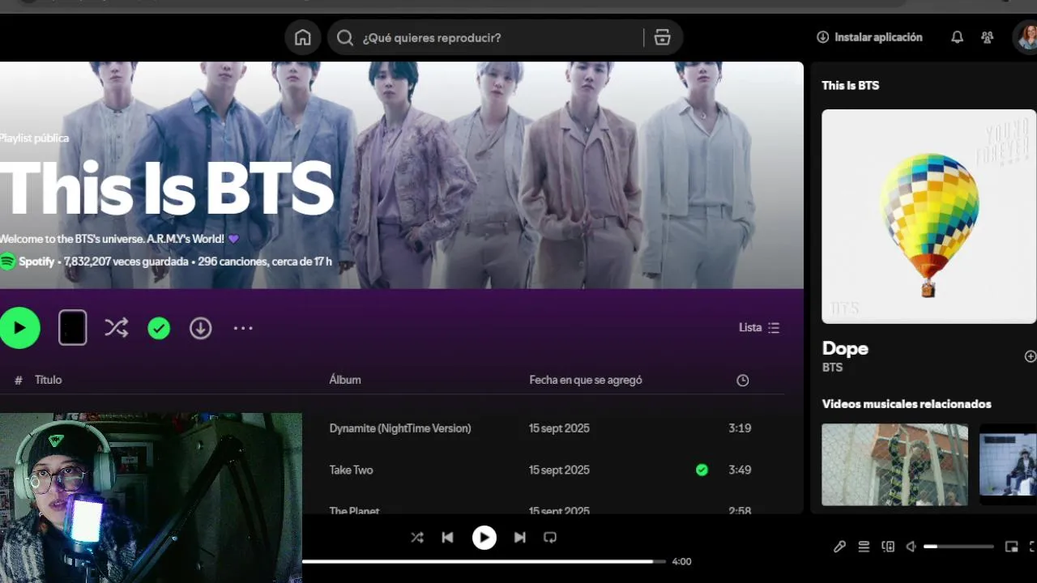Click the '#' track number column header
The height and width of the screenshot is (583, 1037).
coord(19,380)
